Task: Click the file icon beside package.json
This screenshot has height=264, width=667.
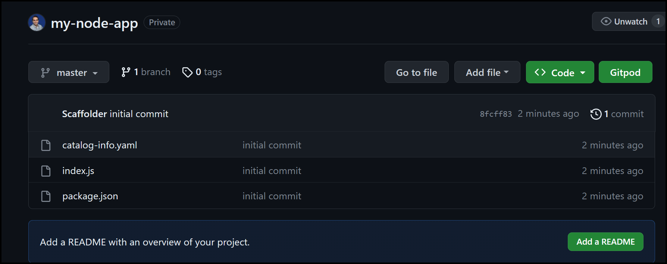Action: click(x=46, y=196)
